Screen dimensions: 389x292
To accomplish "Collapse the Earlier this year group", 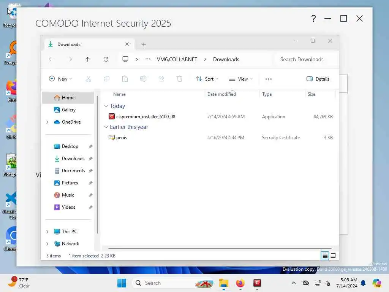I will point(106,127).
